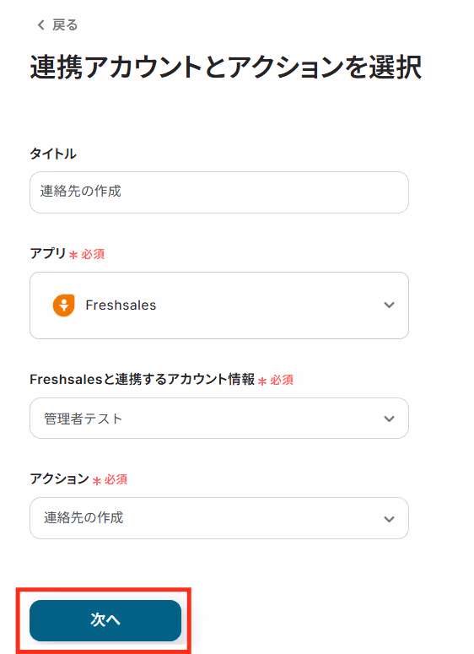Click the タイトル field label
This screenshot has width=474, height=654.
pyautogui.click(x=53, y=154)
